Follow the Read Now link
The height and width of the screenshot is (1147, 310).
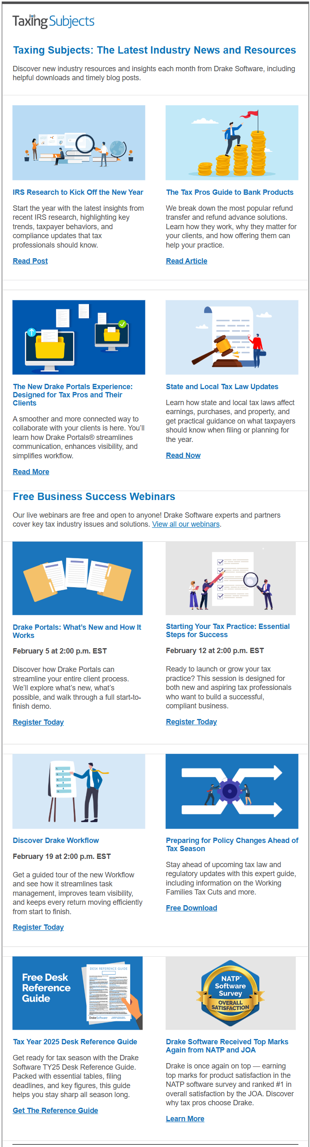click(x=183, y=455)
